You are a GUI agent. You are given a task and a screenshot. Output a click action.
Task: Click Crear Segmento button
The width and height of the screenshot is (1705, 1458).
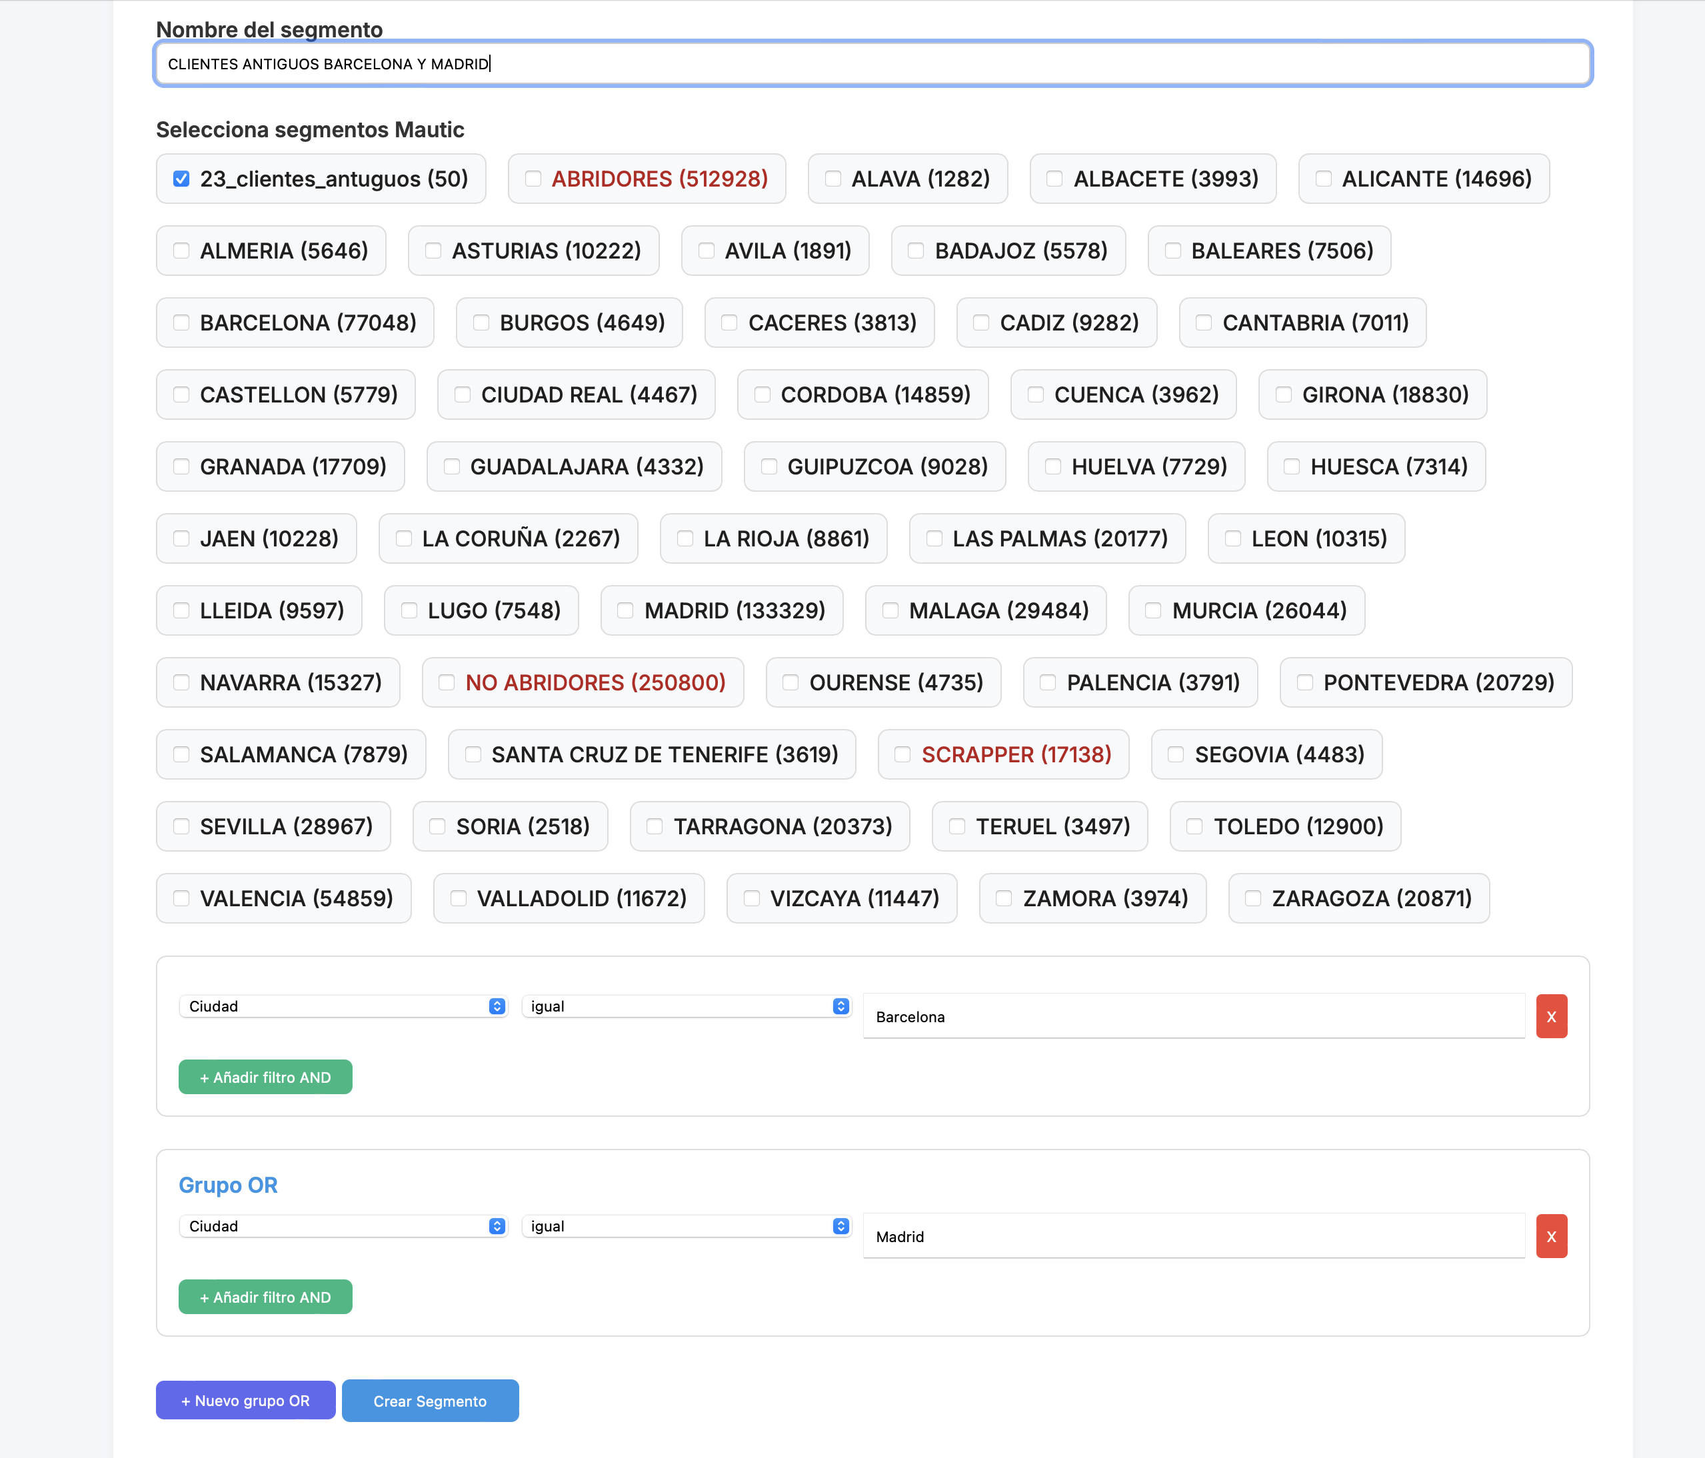[429, 1401]
